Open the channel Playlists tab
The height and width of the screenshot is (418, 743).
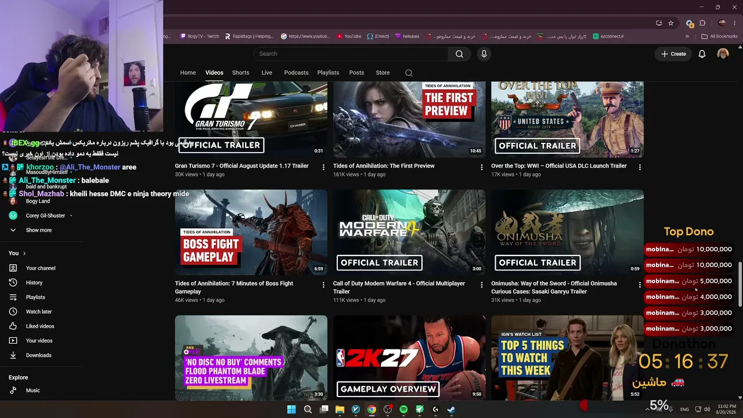coord(328,73)
